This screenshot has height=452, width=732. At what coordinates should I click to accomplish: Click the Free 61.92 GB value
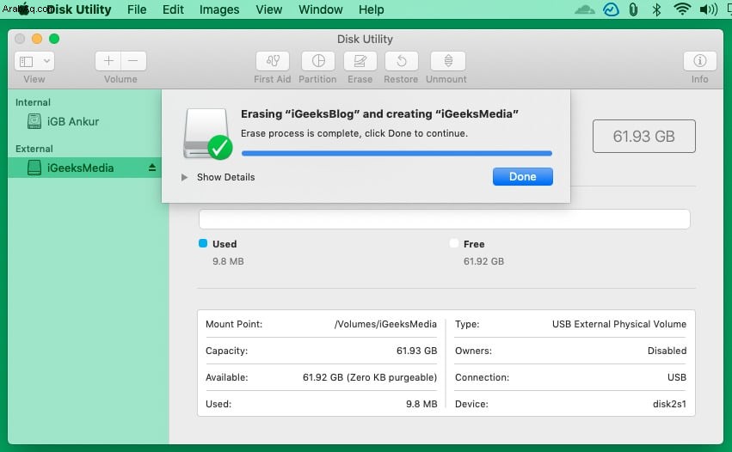(x=483, y=261)
